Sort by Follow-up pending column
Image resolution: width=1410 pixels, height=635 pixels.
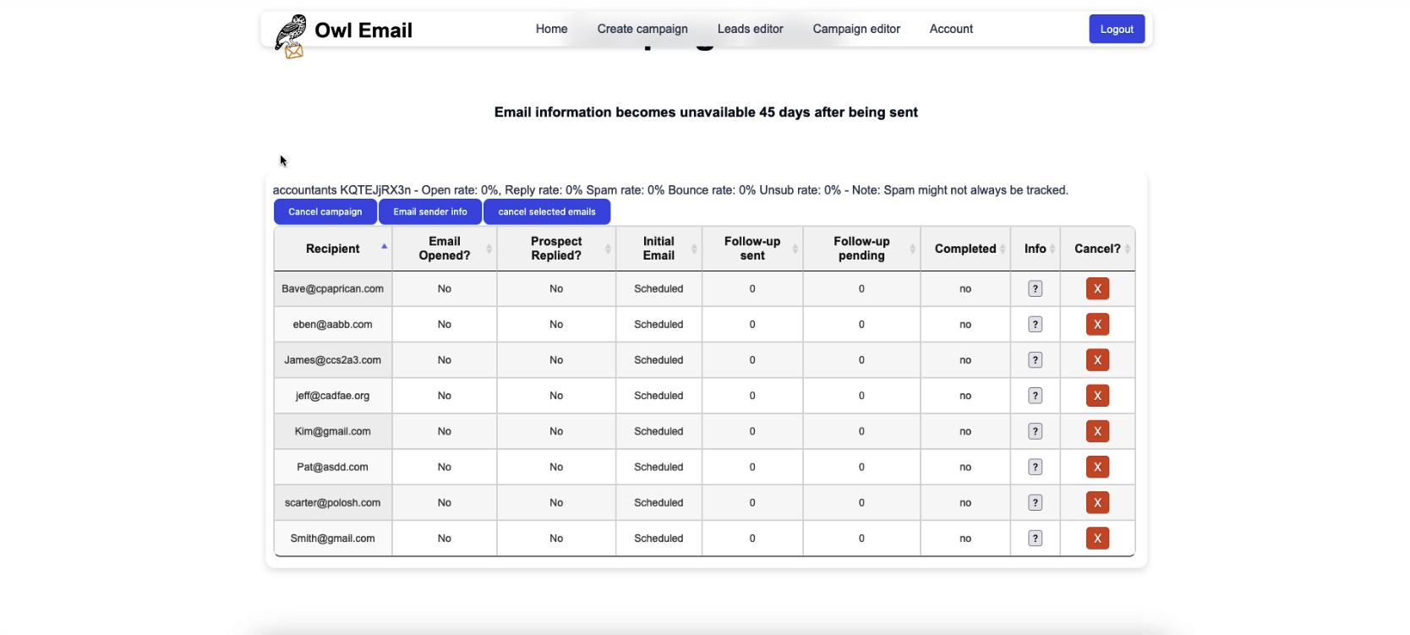[x=861, y=249]
